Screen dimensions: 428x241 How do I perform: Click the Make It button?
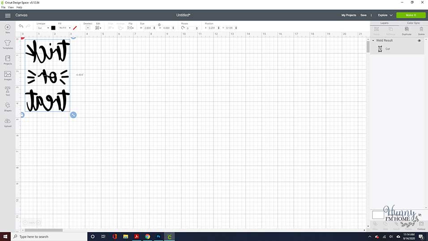click(411, 15)
